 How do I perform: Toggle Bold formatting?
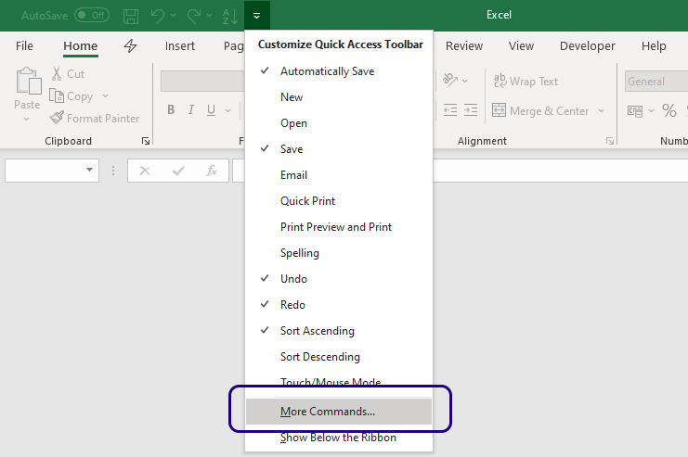[171, 109]
